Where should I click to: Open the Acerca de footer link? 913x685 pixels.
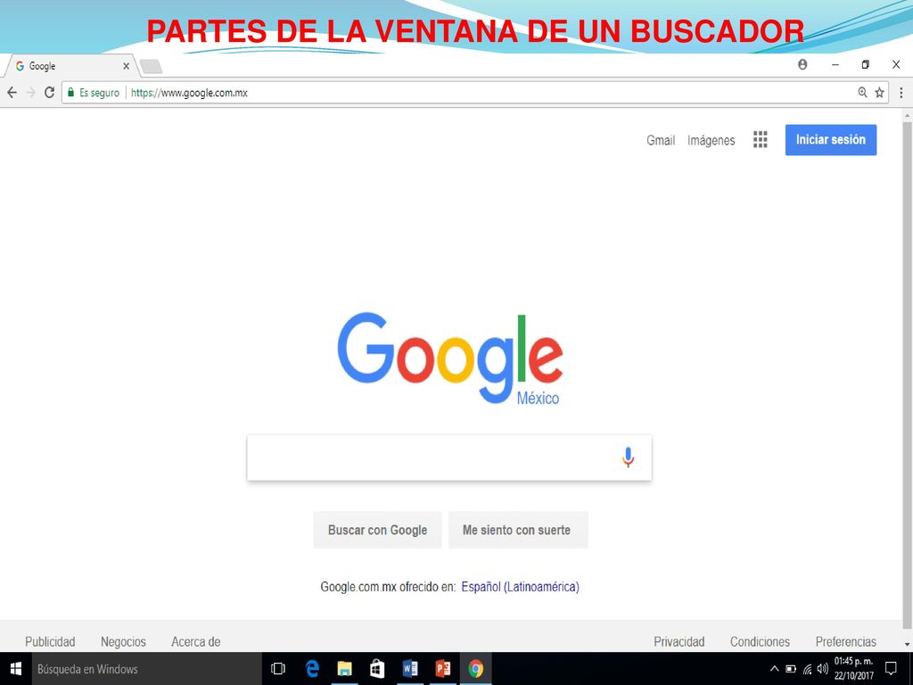[195, 641]
